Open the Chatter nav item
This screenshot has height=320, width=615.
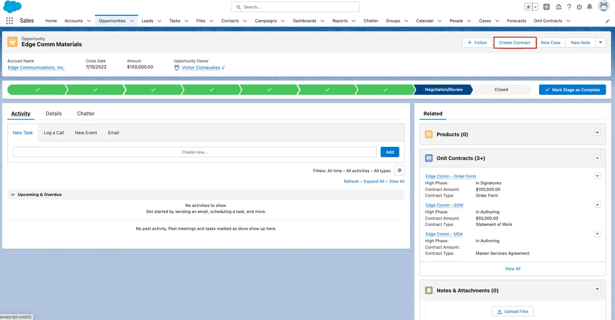(x=371, y=21)
